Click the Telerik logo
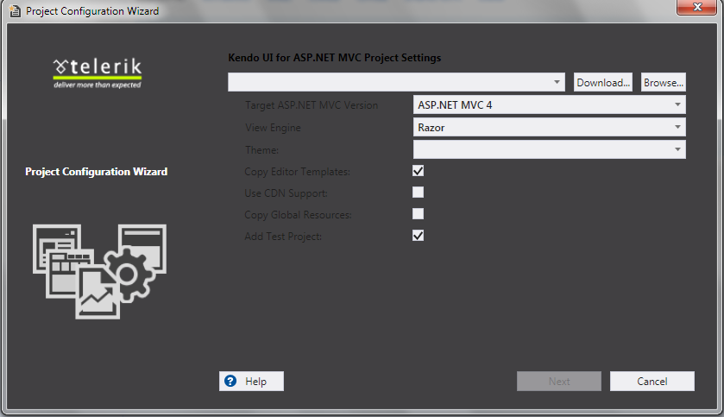Viewport: 724px width, 417px height. [98, 73]
